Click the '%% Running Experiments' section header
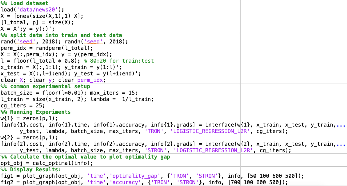Screen dimensions: 347x186 coord(36,112)
